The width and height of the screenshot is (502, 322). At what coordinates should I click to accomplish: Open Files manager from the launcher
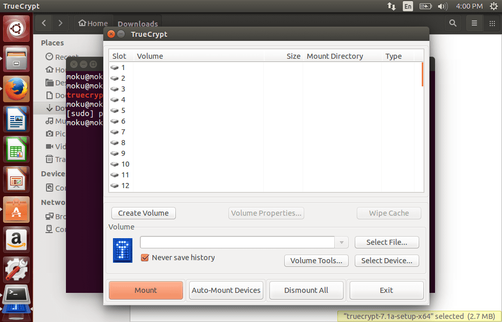(16, 59)
